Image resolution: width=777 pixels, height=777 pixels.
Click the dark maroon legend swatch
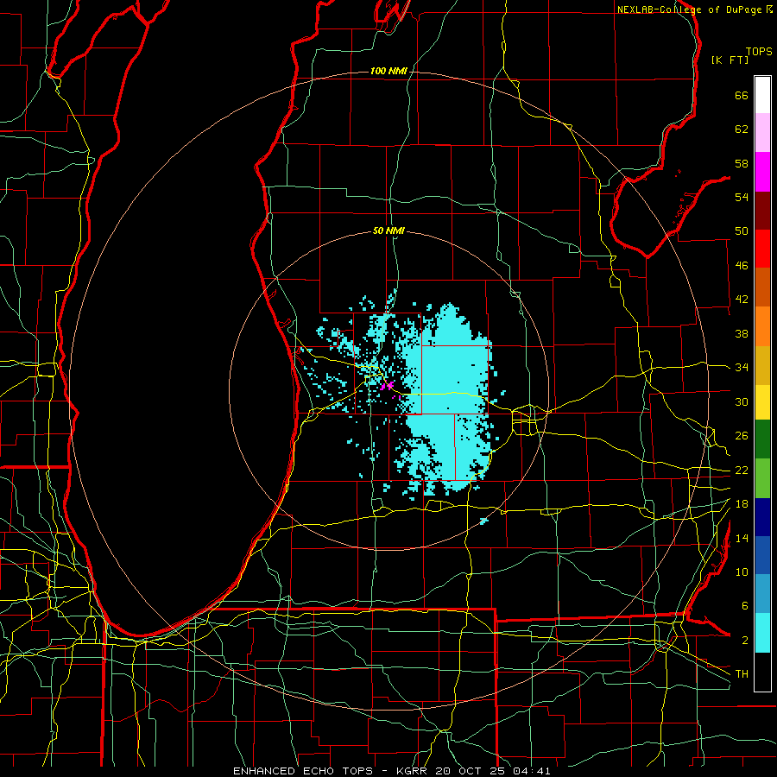click(x=762, y=210)
